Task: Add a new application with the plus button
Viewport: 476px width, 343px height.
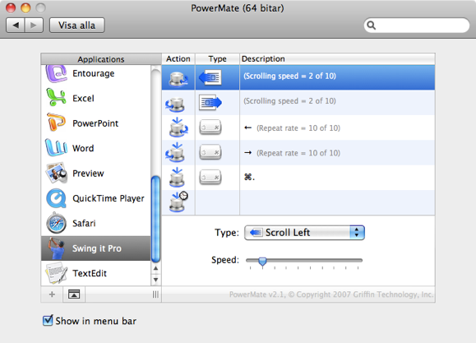Action: [52, 294]
